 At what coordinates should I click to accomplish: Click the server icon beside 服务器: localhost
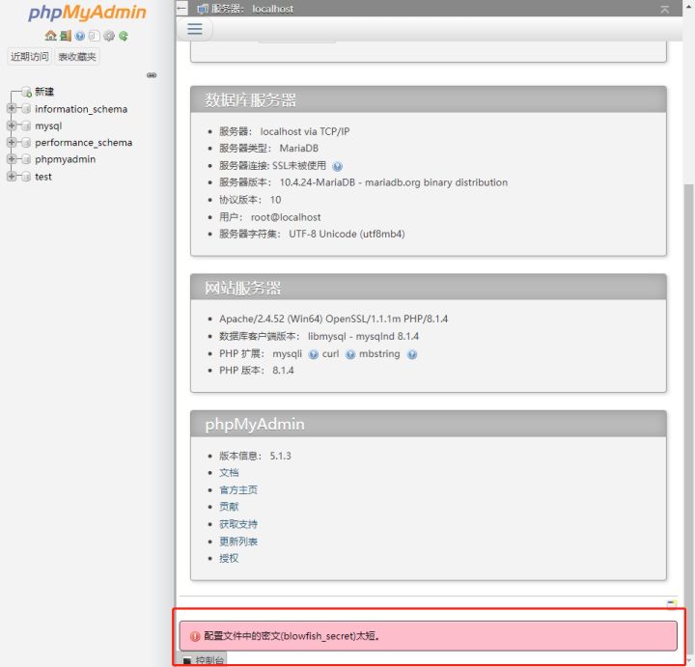pos(202,9)
